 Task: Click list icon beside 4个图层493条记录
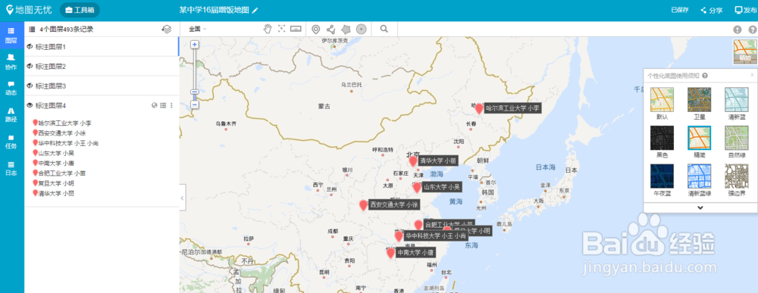pos(32,30)
